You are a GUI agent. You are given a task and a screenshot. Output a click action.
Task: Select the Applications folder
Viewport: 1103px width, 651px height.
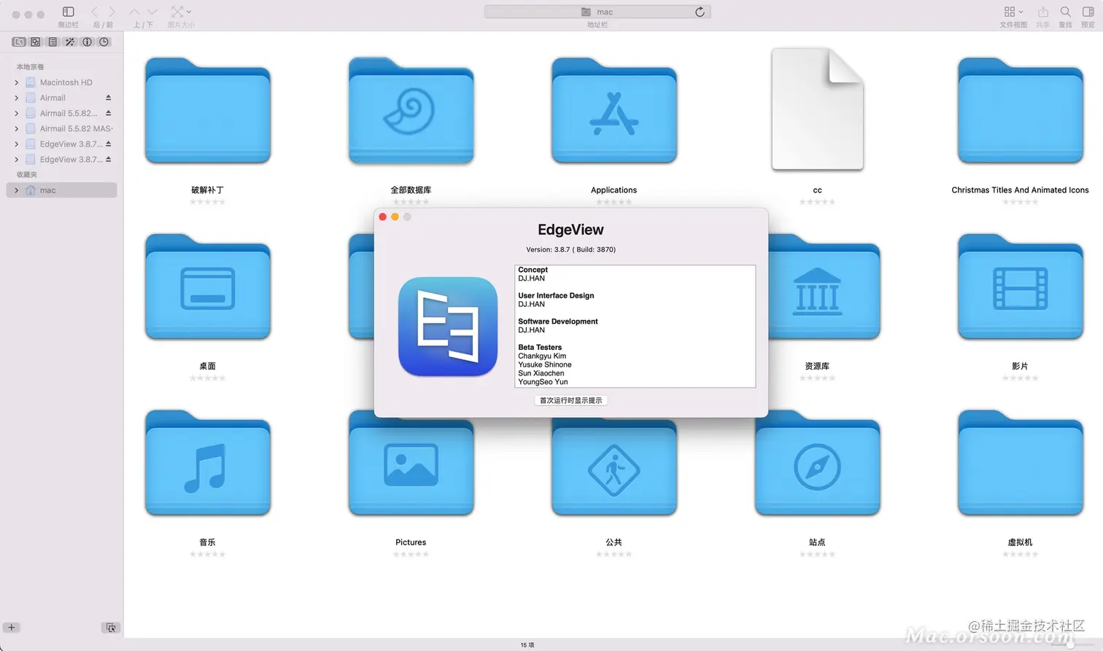614,110
